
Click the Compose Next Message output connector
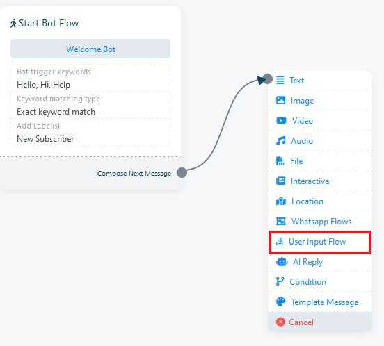click(182, 172)
